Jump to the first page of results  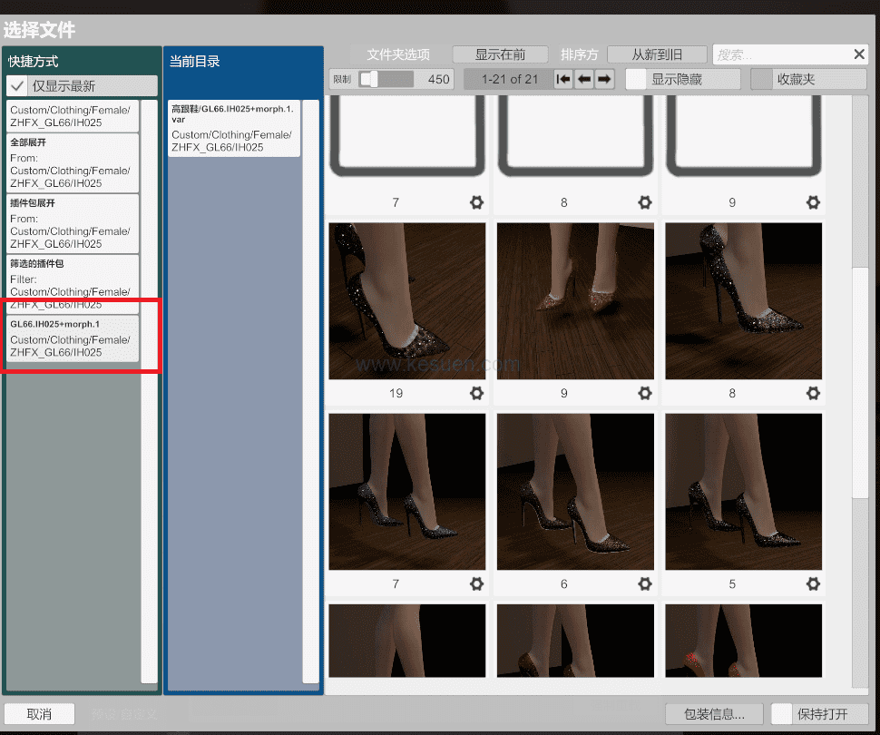[563, 79]
